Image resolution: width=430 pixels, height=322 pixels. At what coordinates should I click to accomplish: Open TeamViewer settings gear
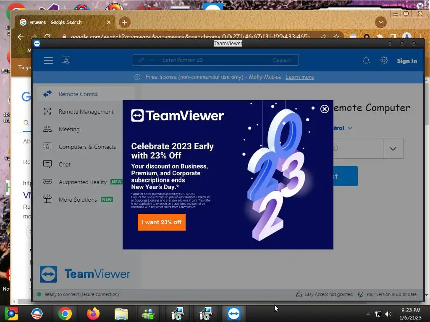pos(384,60)
